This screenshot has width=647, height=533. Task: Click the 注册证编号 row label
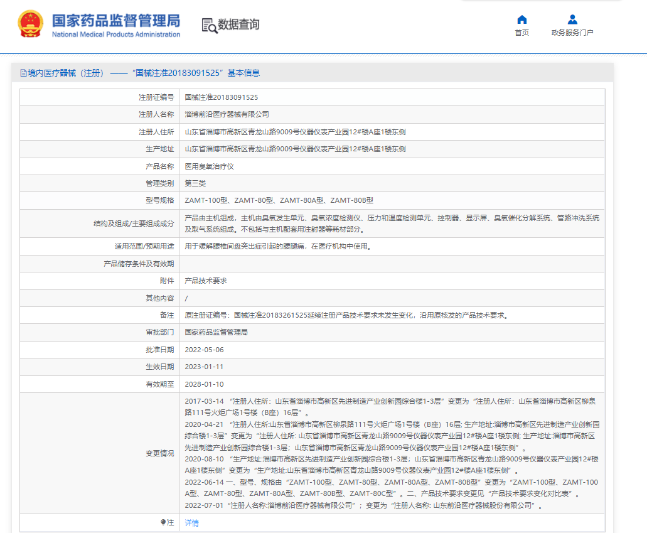[156, 97]
